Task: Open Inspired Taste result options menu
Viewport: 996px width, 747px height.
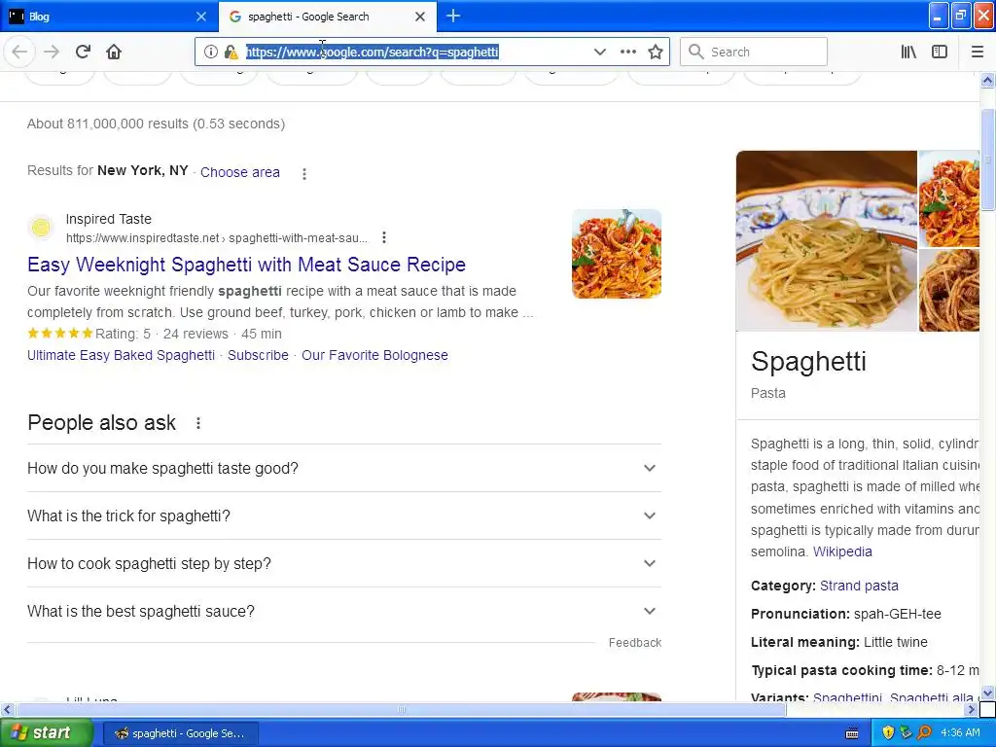Action: click(383, 237)
